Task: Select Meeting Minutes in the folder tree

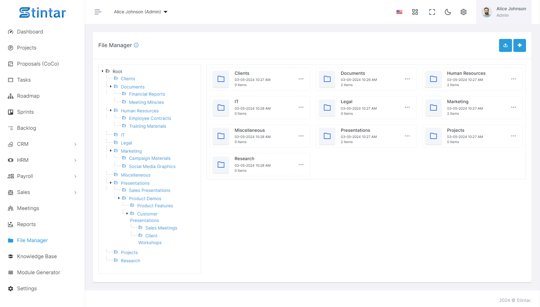Action: 146,102
